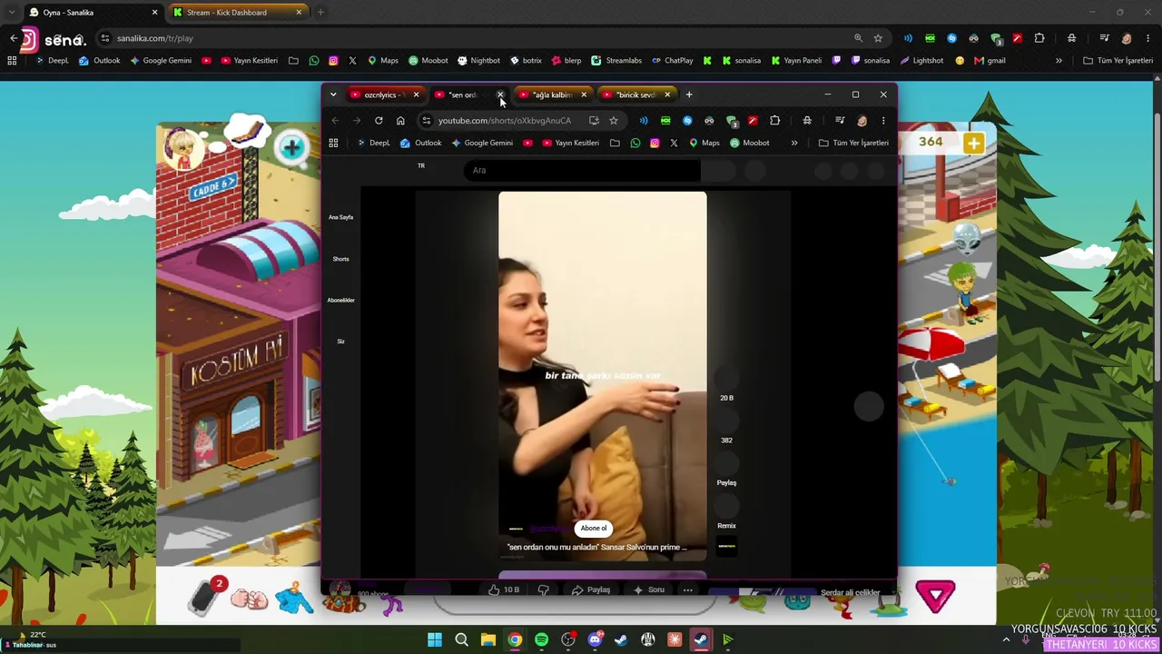Open the Extensions puzzle icon in Sanalika window
Screen dimensions: 1162x654
point(1039,38)
